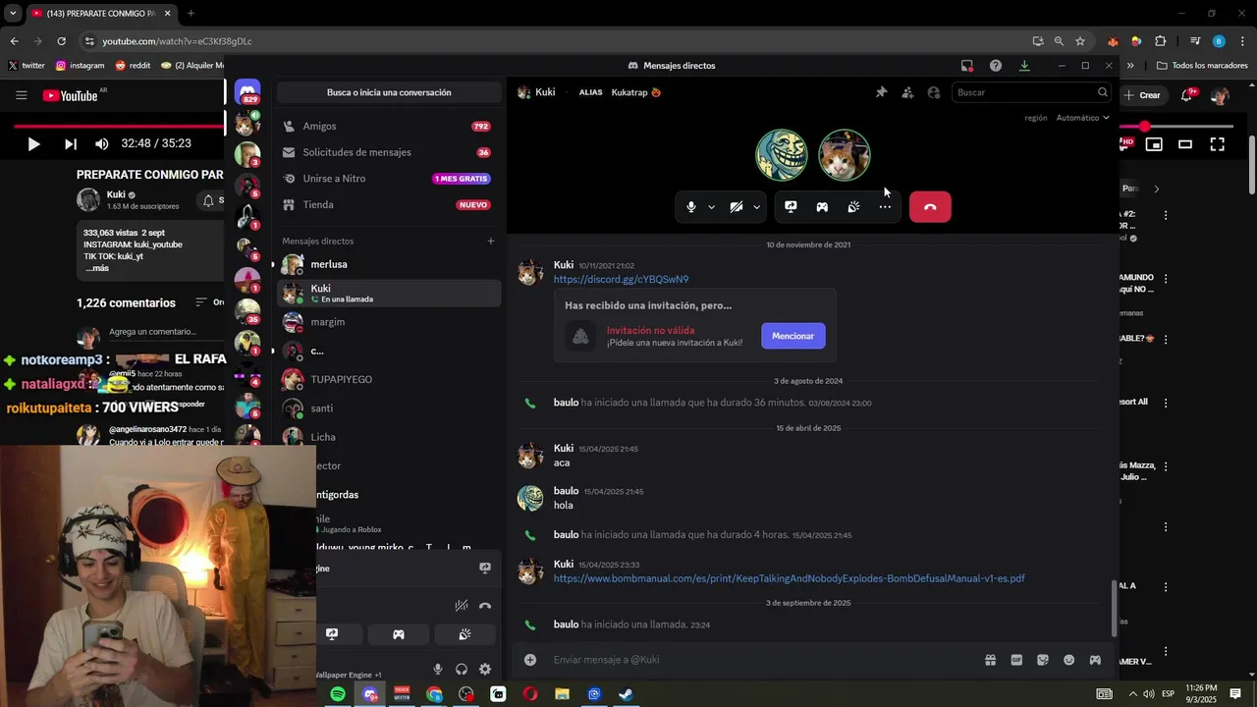1257x707 pixels.
Task: Share your screen in call controls
Action: tap(791, 207)
